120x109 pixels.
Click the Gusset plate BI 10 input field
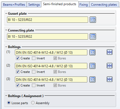(48, 20)
